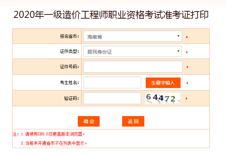Click the note about 未开通省市 not listed
Viewport: 226px width, 155px height.
click(54, 143)
